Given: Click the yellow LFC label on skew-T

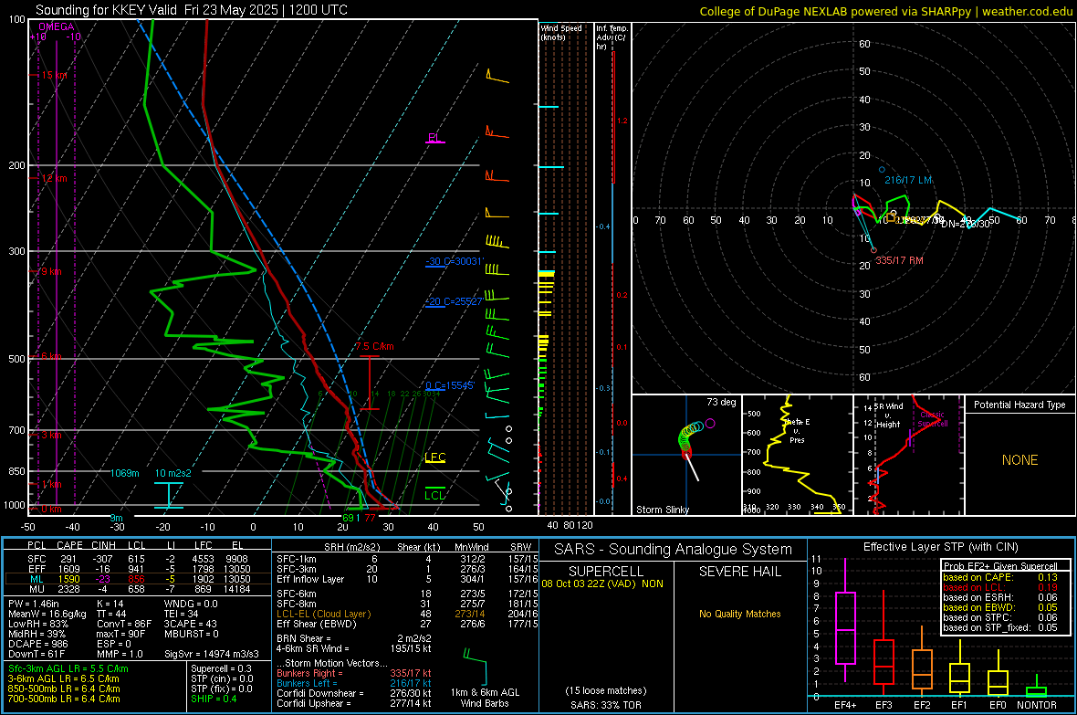Looking at the screenshot, I should click(x=435, y=457).
